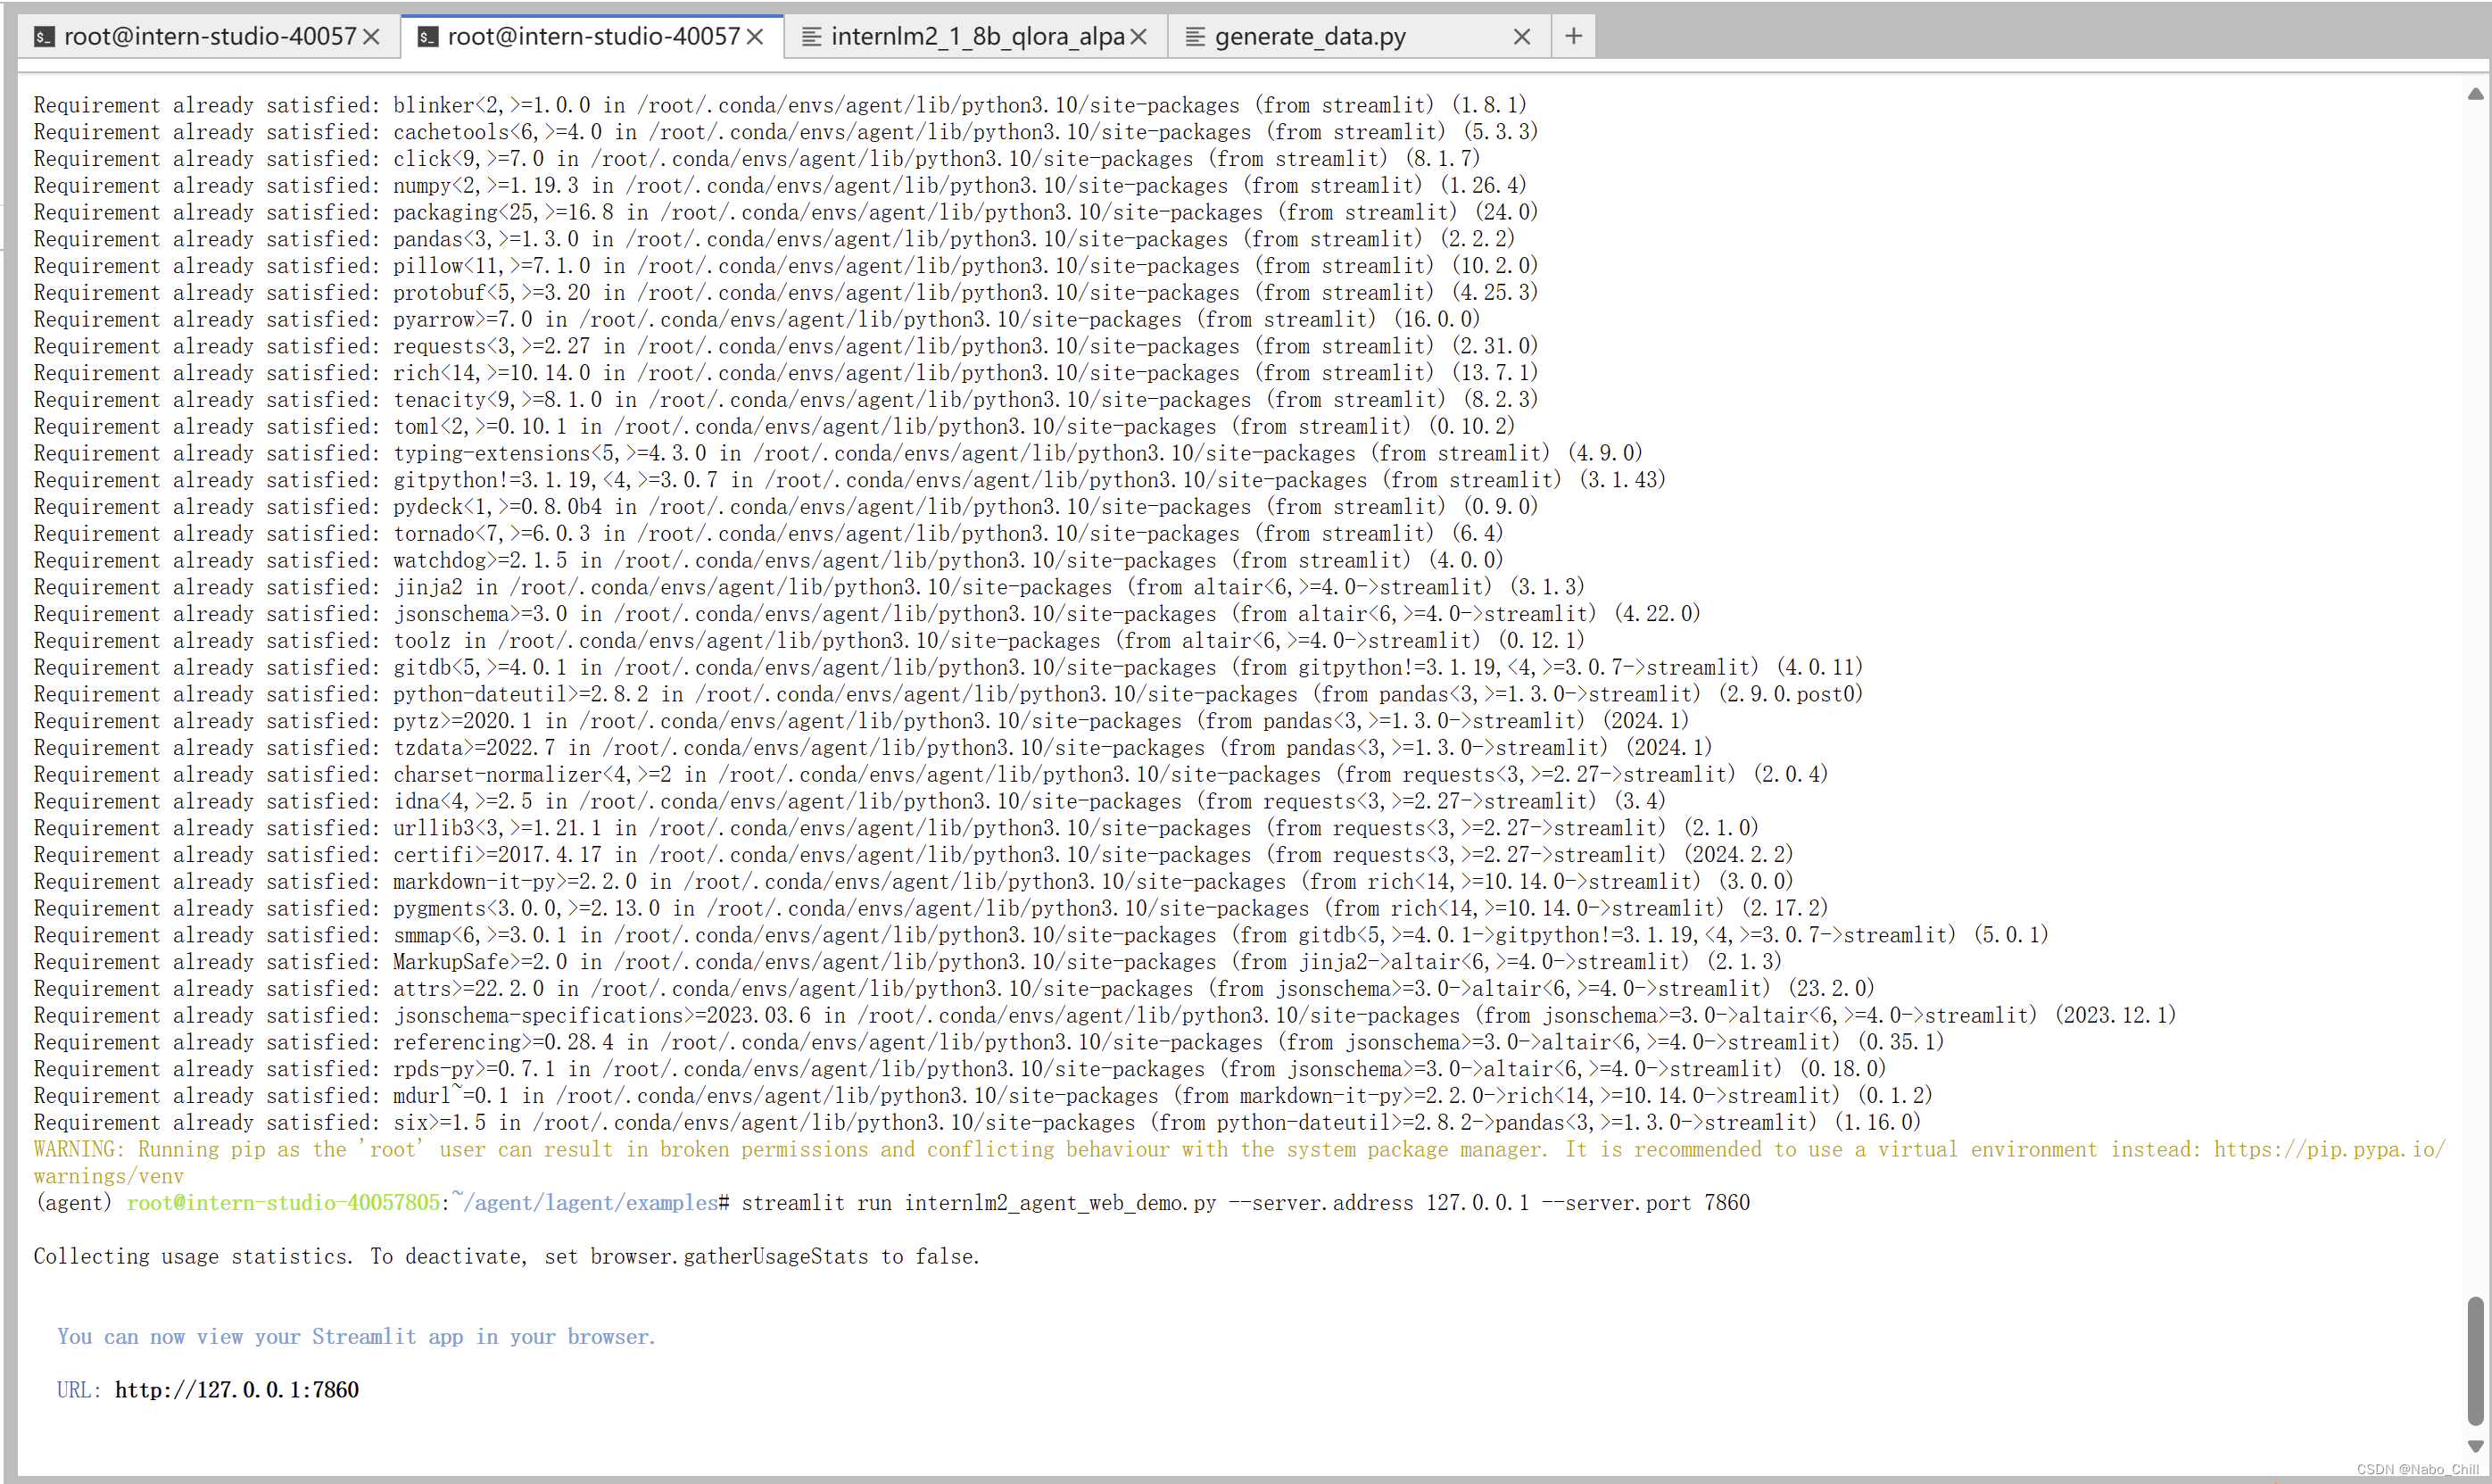This screenshot has width=2492, height=1484.
Task: Open a new tab with the plus button
Action: 1573,37
